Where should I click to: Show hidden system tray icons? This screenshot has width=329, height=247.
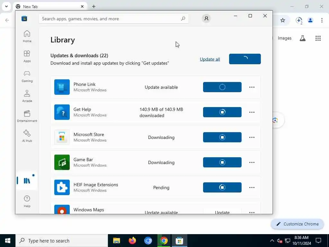pos(272,241)
